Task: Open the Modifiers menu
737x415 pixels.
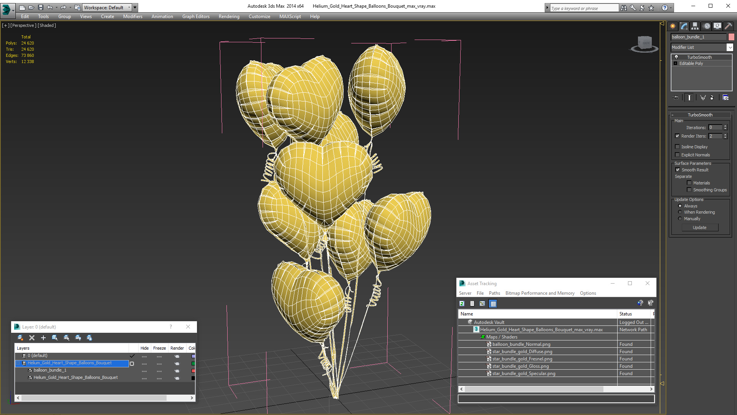Action: click(x=132, y=17)
